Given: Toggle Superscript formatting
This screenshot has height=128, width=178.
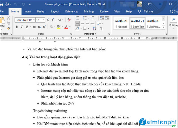Looking at the screenshot, I should 44,27.
